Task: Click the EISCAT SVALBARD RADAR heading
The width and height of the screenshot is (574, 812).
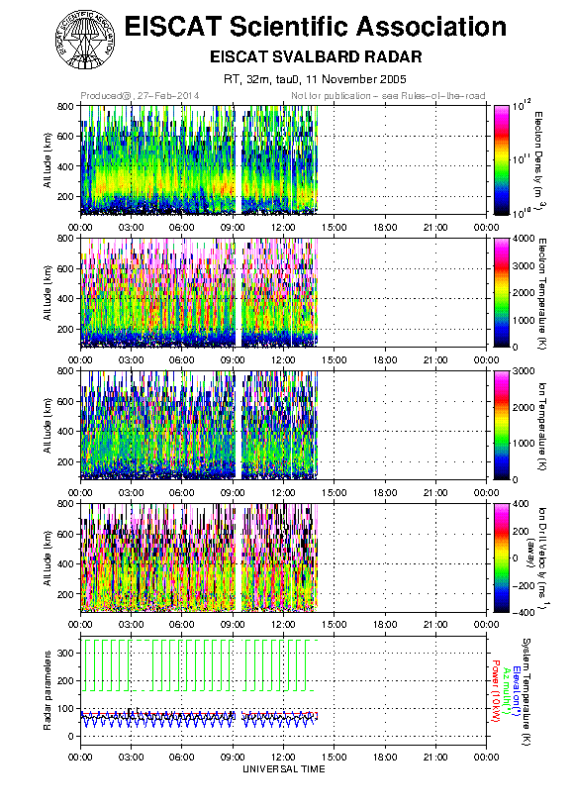Action: pyautogui.click(x=316, y=56)
